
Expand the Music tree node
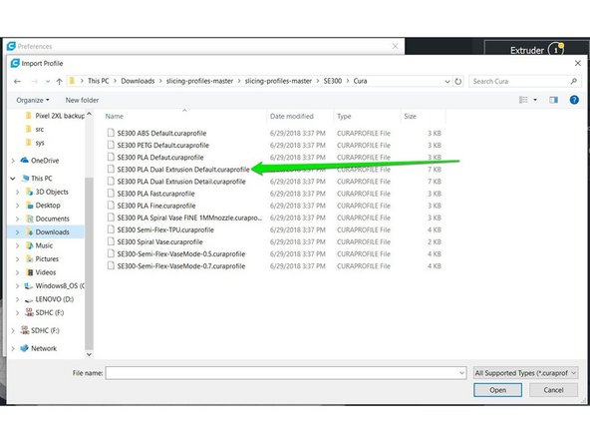(x=17, y=246)
